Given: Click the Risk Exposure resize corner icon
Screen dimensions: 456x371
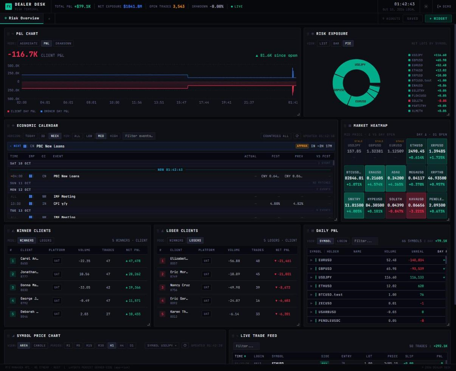Looking at the screenshot, I should pos(448,114).
